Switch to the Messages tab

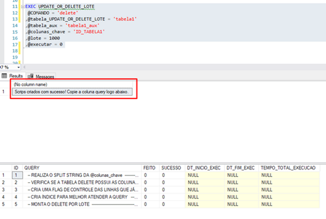click(41, 77)
